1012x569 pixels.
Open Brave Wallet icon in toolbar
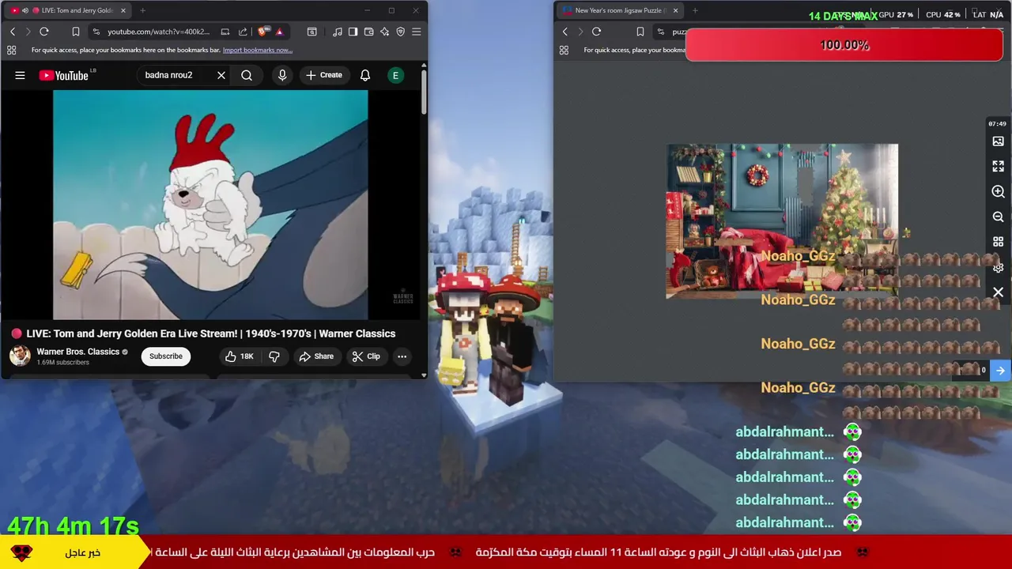click(x=368, y=32)
